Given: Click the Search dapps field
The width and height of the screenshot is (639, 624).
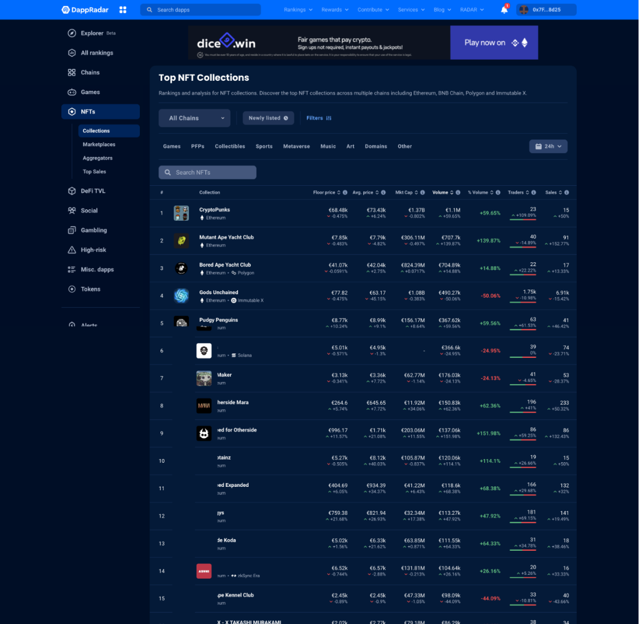Looking at the screenshot, I should tap(200, 9).
